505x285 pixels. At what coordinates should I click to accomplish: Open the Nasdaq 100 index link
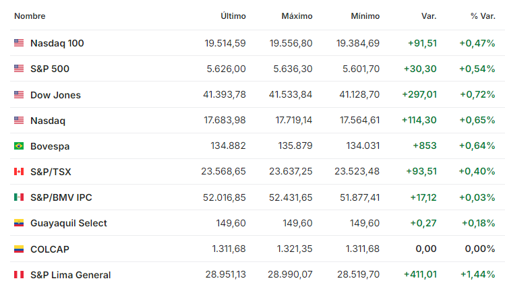tap(57, 43)
